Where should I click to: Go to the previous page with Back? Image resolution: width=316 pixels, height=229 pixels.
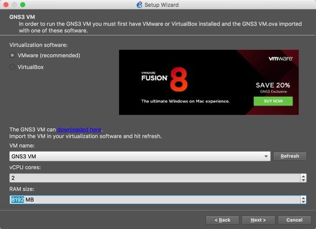point(222,220)
